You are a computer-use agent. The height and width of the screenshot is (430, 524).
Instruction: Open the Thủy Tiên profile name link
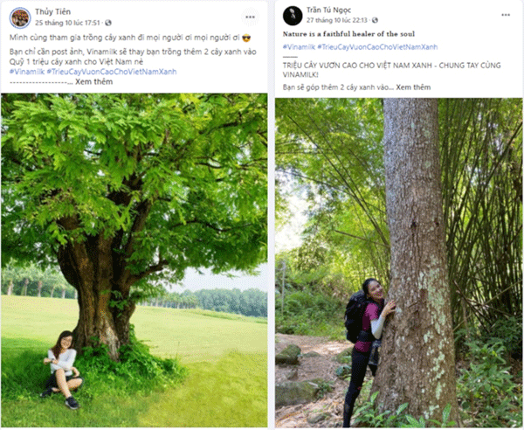[52, 11]
